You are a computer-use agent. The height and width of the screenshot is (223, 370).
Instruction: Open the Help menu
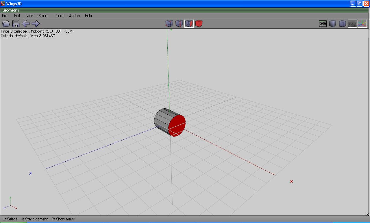click(x=88, y=16)
